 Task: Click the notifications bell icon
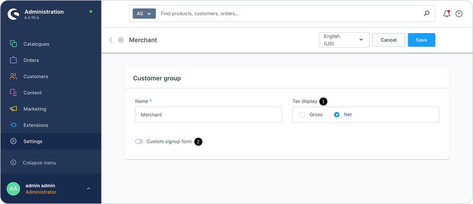pyautogui.click(x=446, y=14)
